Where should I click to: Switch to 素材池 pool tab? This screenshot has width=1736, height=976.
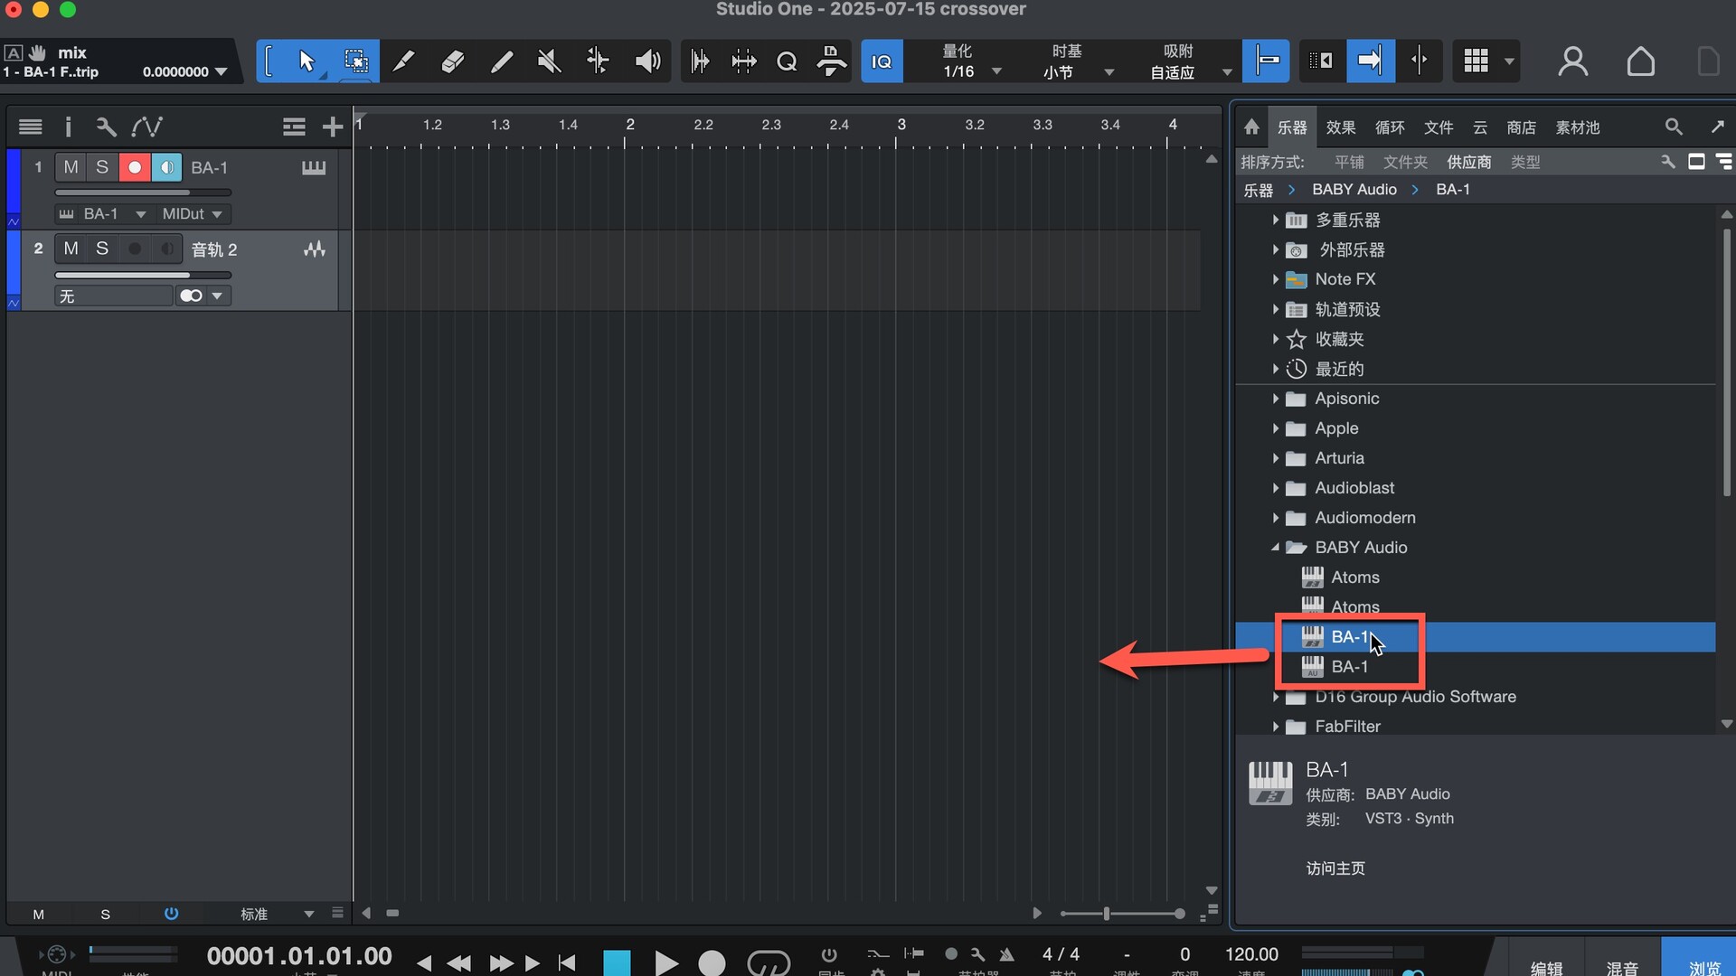click(1578, 127)
